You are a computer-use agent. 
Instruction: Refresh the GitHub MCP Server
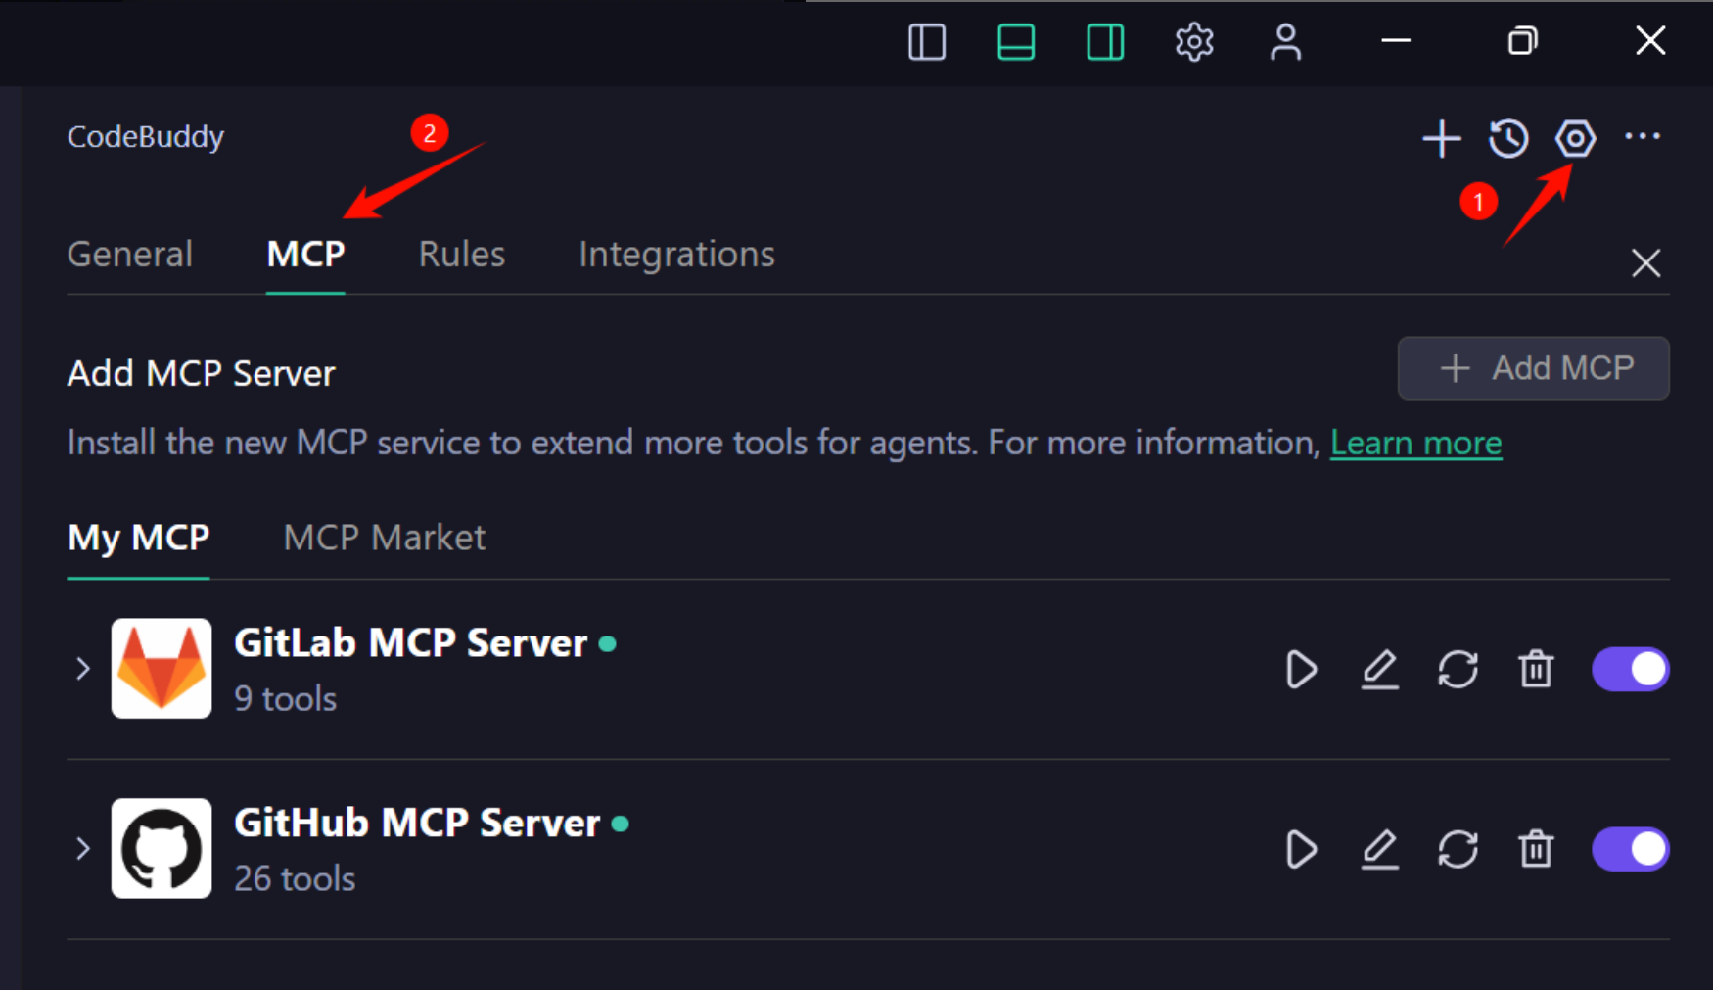click(x=1458, y=849)
